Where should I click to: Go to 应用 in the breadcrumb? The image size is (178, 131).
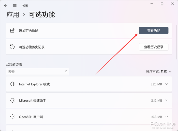(13, 14)
